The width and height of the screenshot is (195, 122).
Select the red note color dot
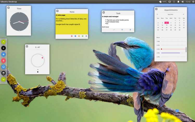[72, 36]
